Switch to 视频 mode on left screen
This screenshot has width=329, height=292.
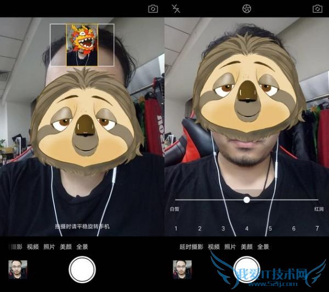pyautogui.click(x=33, y=247)
